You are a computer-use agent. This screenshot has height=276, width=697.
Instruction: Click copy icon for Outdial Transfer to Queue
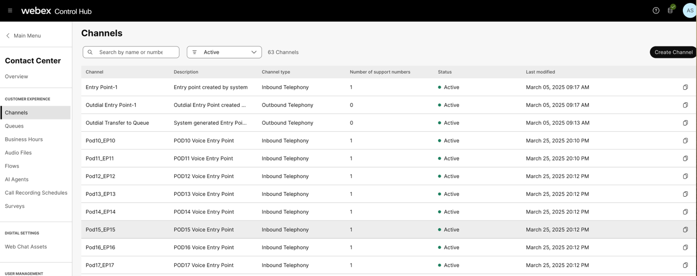click(685, 123)
